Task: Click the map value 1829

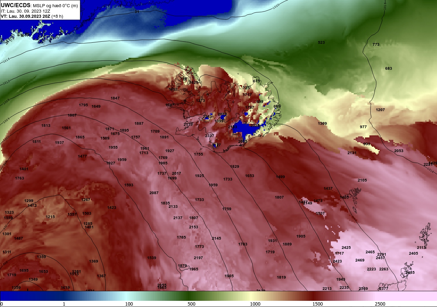Action: pyautogui.click(x=235, y=166)
